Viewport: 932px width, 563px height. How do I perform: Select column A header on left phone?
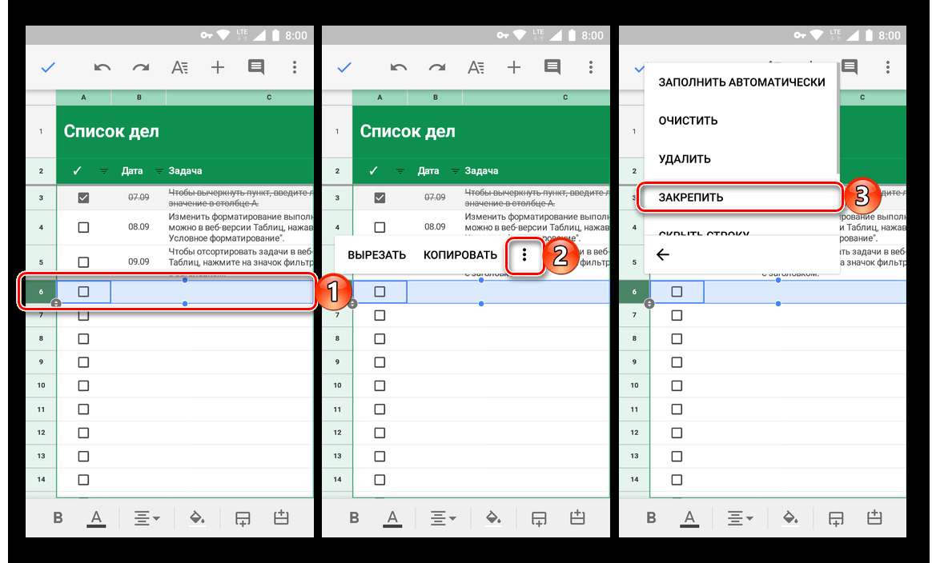click(x=84, y=97)
